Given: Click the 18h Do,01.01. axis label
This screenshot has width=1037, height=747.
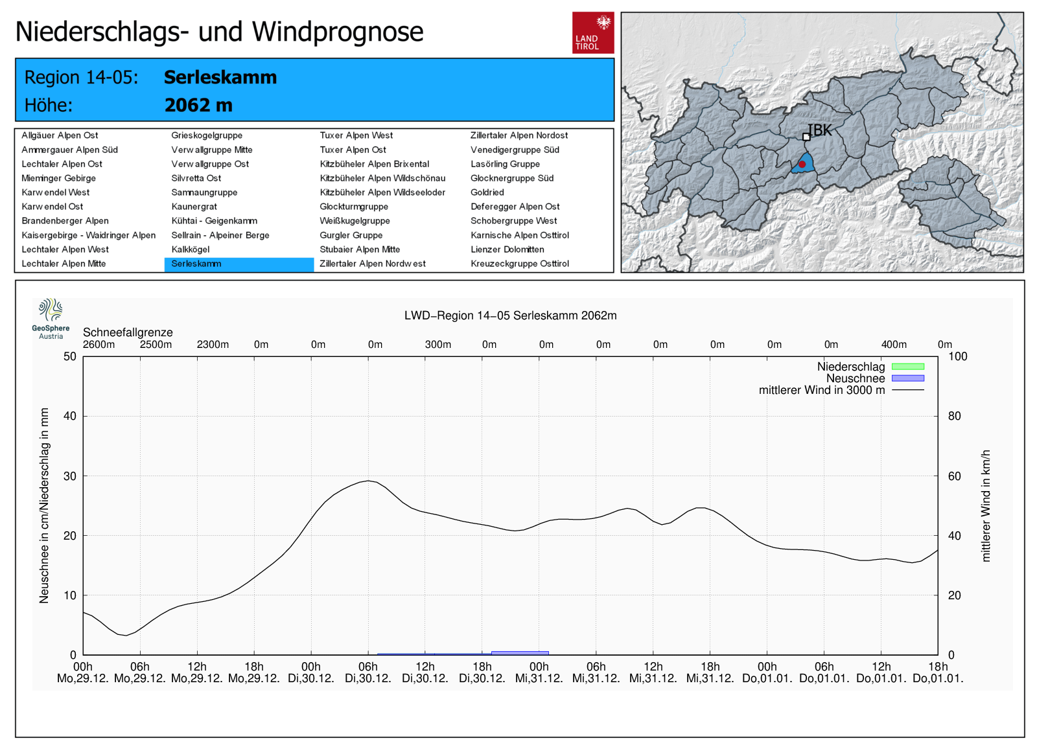Looking at the screenshot, I should 938,672.
